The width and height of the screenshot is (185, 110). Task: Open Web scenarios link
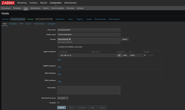click(114, 19)
